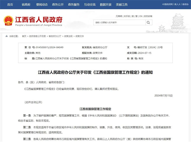Open the 政务邮箱 mail link

click(x=148, y=16)
